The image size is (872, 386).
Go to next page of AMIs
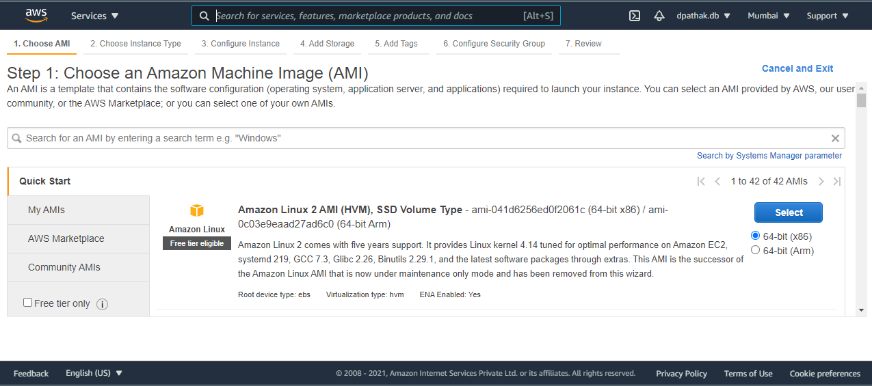[x=821, y=181]
